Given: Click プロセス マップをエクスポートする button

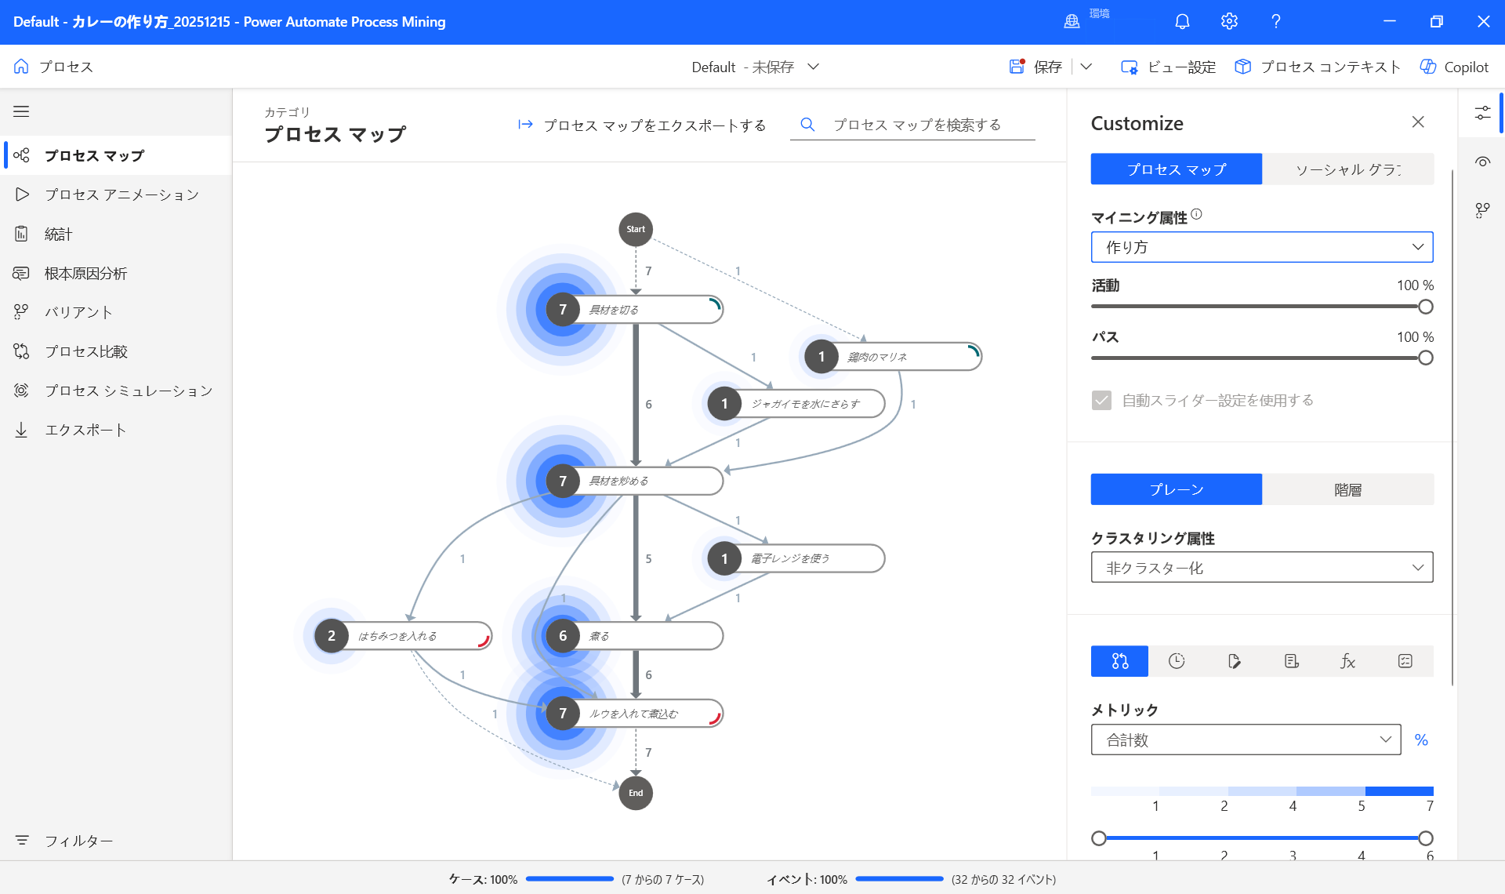Looking at the screenshot, I should pos(642,125).
